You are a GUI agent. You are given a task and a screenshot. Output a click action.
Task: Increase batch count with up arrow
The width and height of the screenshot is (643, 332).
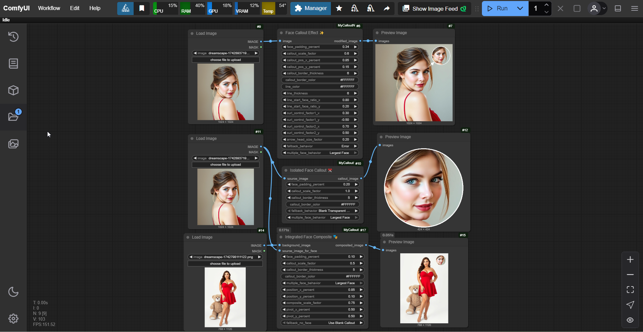coord(547,5)
